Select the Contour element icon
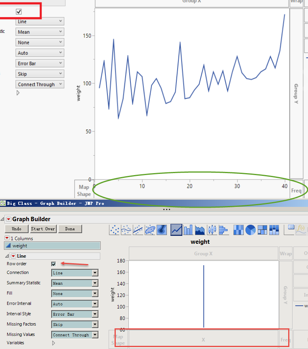Screen dimensions: 308x349 [162, 230]
